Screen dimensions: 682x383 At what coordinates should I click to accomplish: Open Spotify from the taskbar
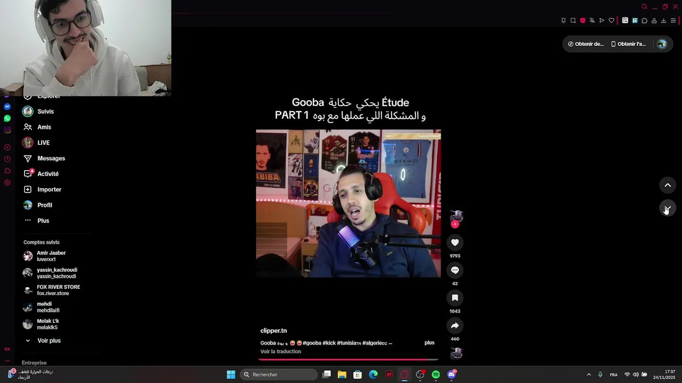(x=436, y=374)
